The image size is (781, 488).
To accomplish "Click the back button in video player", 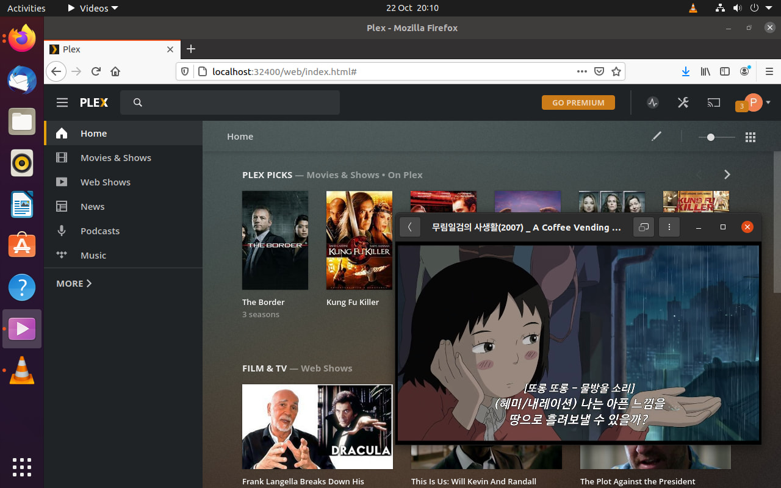I will (410, 228).
